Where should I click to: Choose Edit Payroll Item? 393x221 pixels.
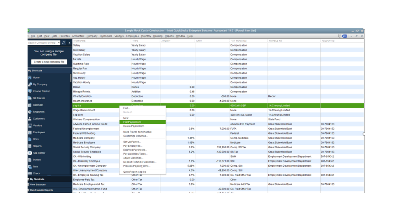click(x=142, y=122)
